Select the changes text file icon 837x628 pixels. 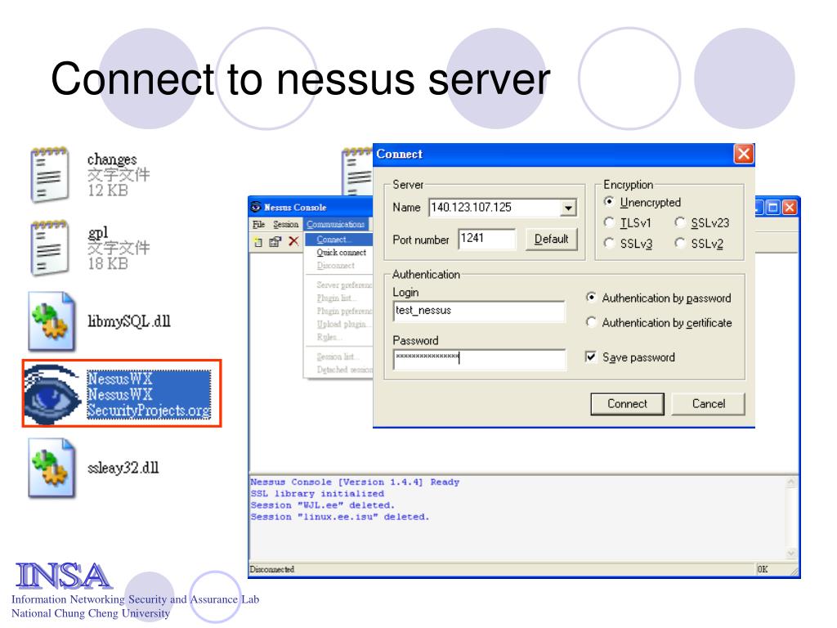[x=50, y=175]
